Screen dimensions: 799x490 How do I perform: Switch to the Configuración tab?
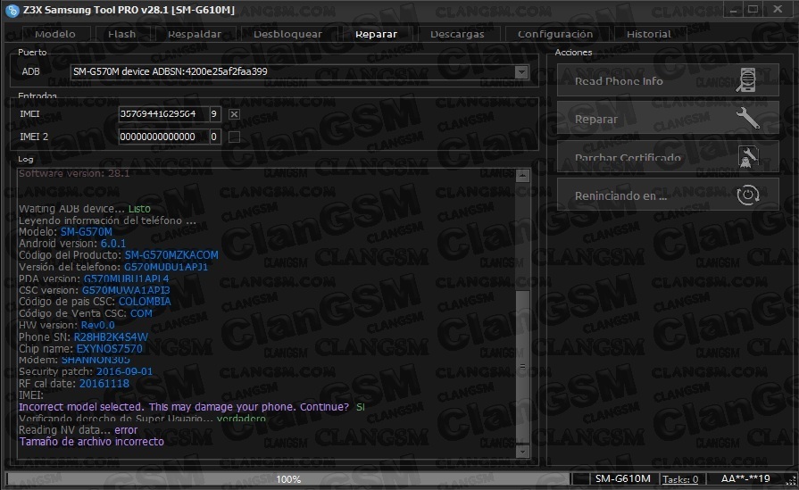tap(555, 34)
